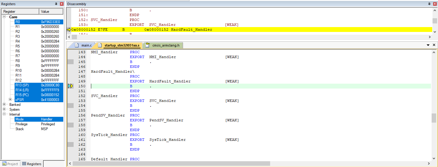Pin the Disassembly panel

click(429, 4)
